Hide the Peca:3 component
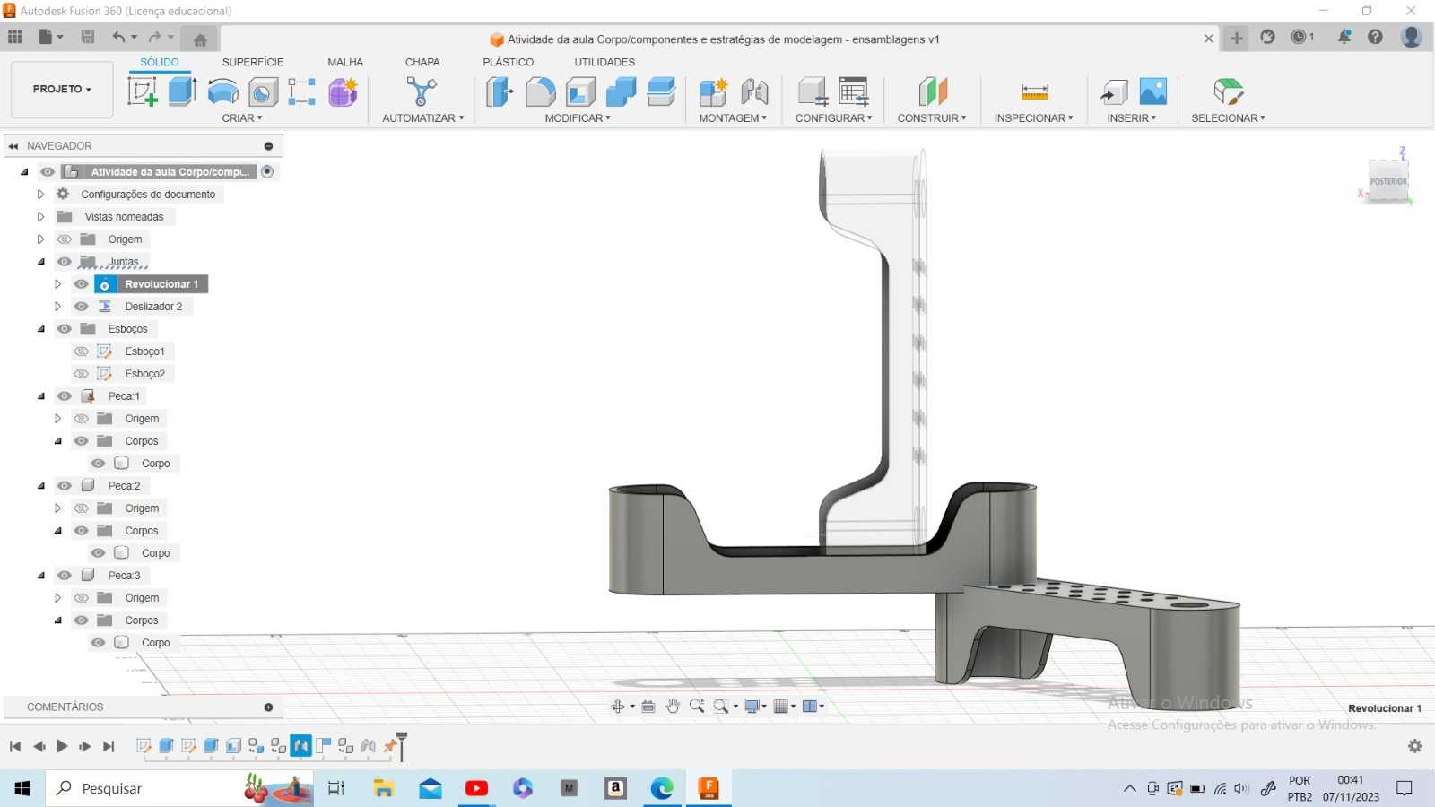 65,576
